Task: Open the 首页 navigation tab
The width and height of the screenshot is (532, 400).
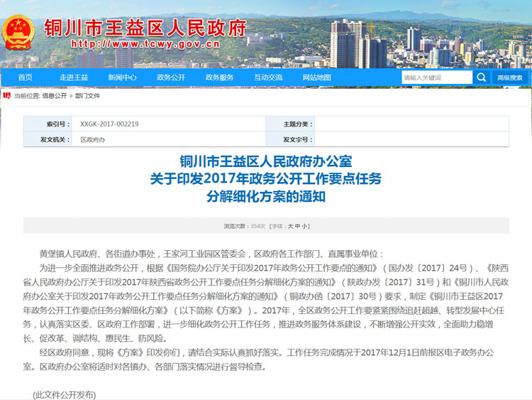Action: (x=25, y=77)
